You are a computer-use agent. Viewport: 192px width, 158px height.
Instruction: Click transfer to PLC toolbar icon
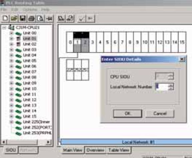61,18
